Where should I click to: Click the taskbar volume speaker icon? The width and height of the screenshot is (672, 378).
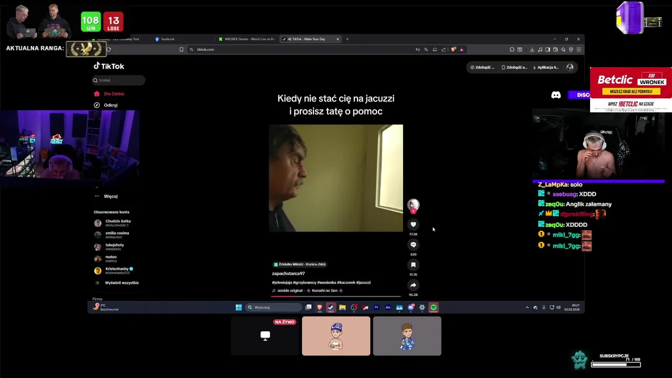point(558,308)
